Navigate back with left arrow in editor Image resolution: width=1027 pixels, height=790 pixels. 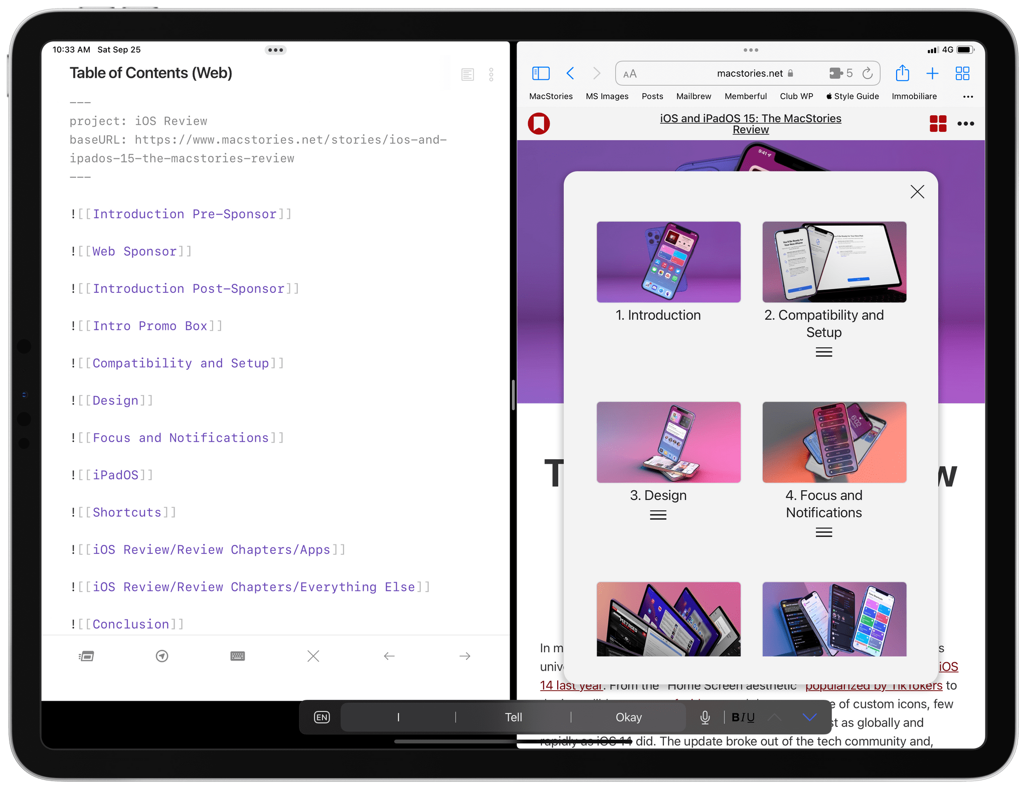(x=389, y=656)
